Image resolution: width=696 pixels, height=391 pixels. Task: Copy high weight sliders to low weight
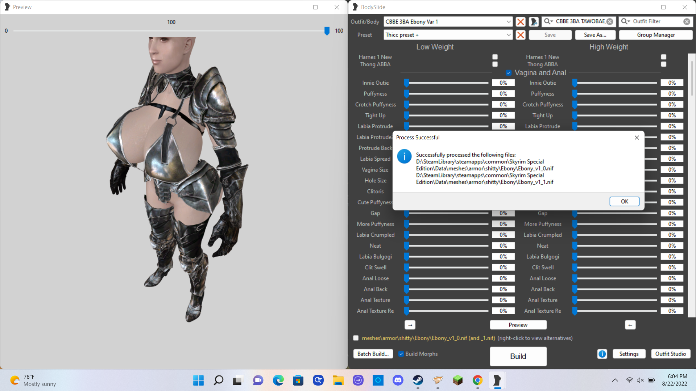(630, 325)
